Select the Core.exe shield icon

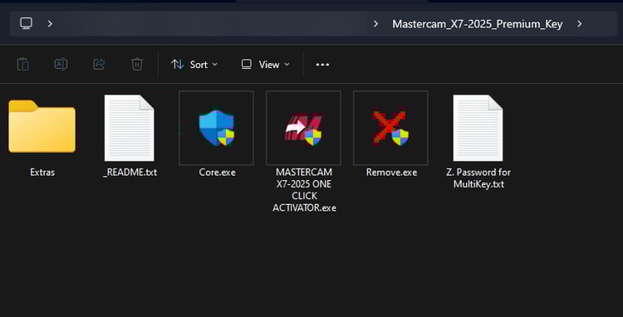[216, 128]
